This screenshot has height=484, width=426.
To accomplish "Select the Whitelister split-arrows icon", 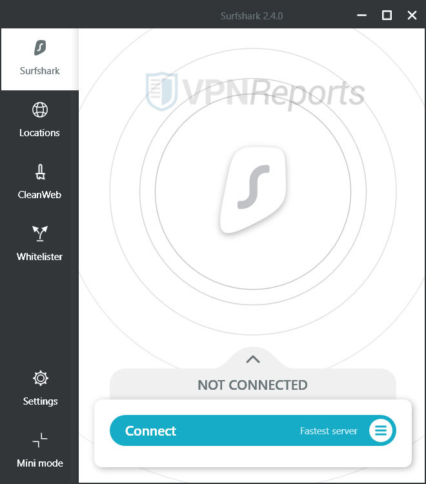I will coord(40,234).
